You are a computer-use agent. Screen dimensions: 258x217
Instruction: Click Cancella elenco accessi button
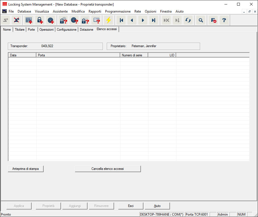pos(108,169)
